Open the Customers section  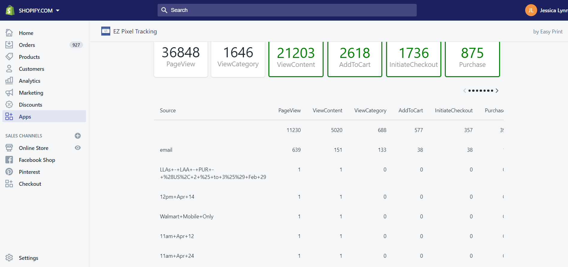point(31,69)
